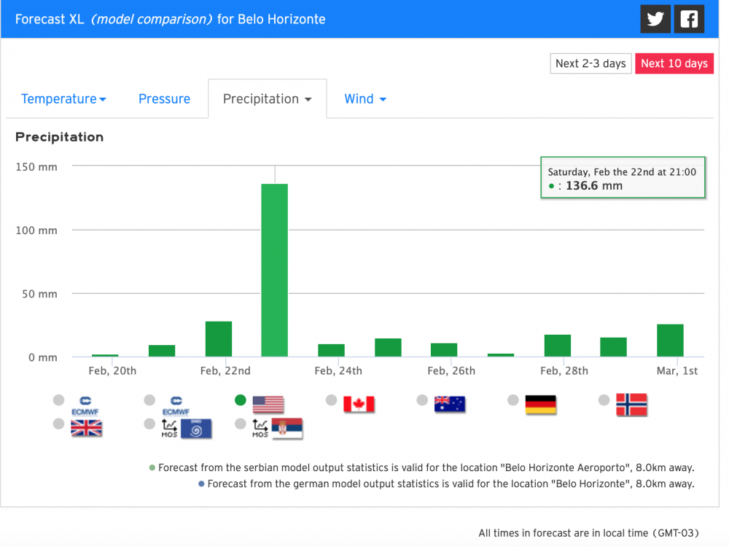Click the tallest bar for Feb 23rd
Image resolution: width=729 pixels, height=547 pixels.
[x=275, y=270]
